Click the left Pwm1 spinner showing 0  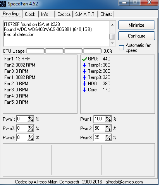(31, 119)
